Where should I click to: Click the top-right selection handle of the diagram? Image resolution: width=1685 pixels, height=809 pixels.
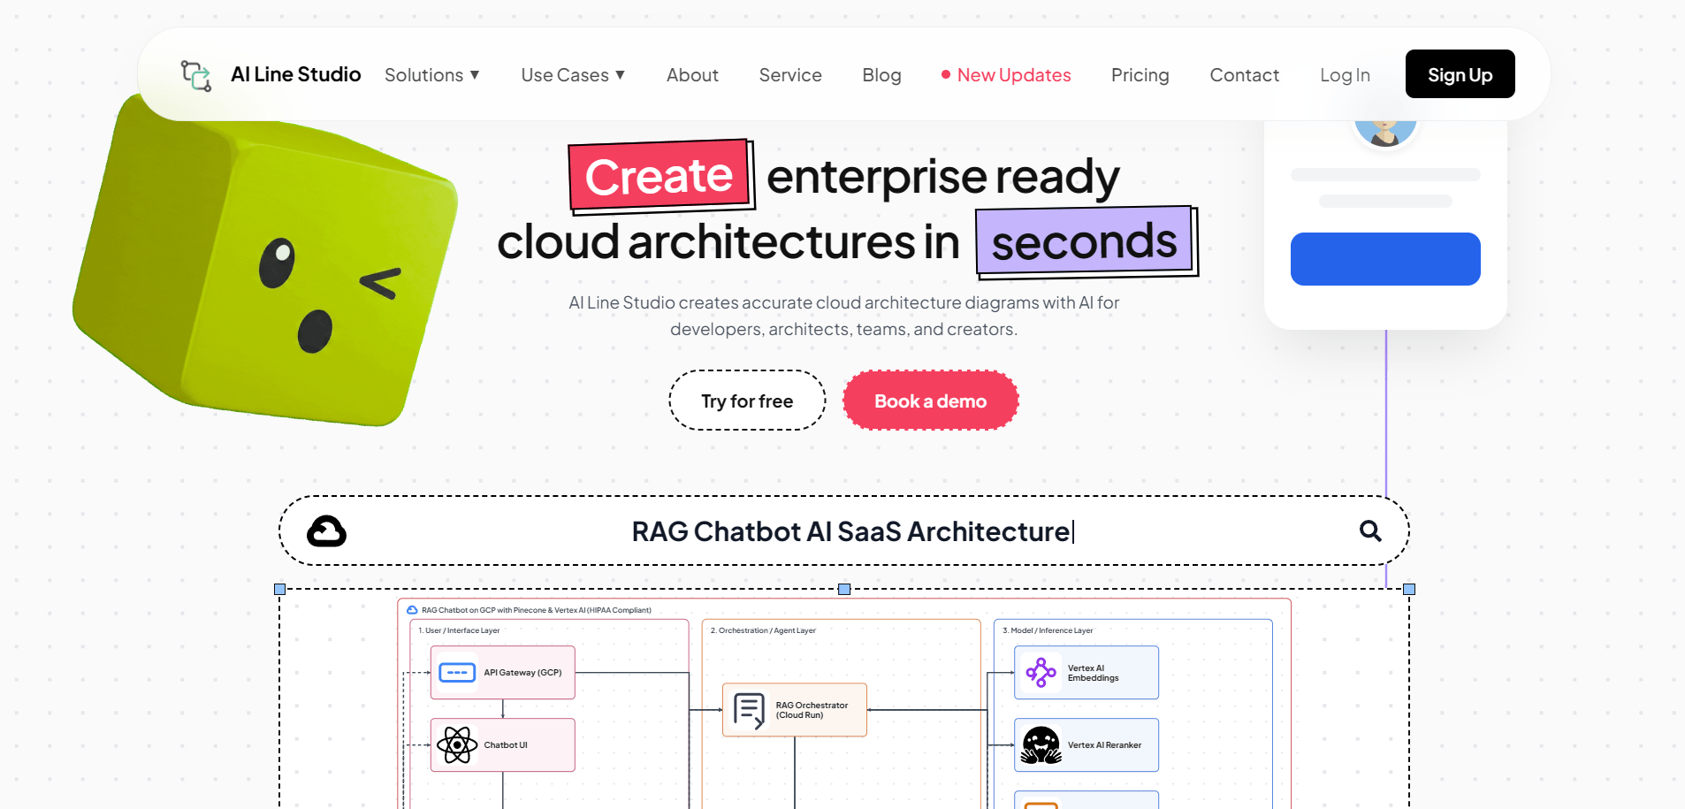point(1409,589)
